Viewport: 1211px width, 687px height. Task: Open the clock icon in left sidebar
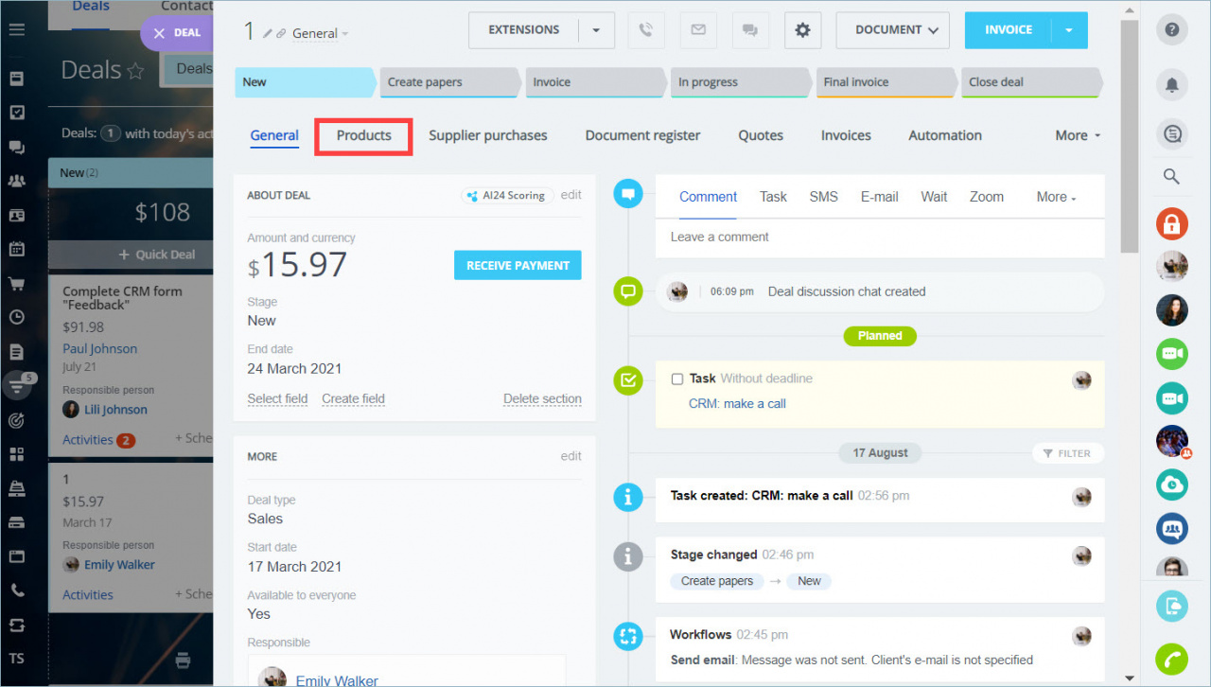[x=16, y=317]
